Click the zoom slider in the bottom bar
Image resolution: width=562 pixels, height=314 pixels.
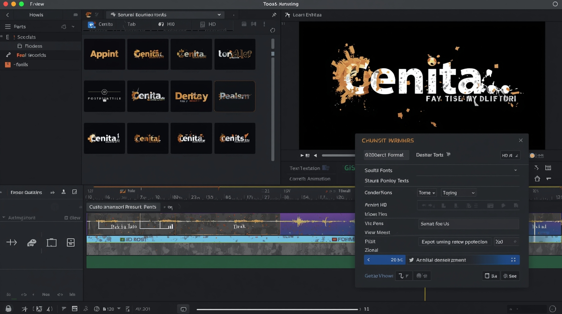click(x=278, y=309)
